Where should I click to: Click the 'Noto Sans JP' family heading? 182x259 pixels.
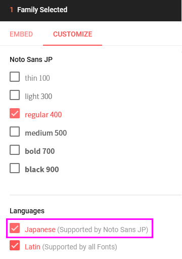click(31, 59)
